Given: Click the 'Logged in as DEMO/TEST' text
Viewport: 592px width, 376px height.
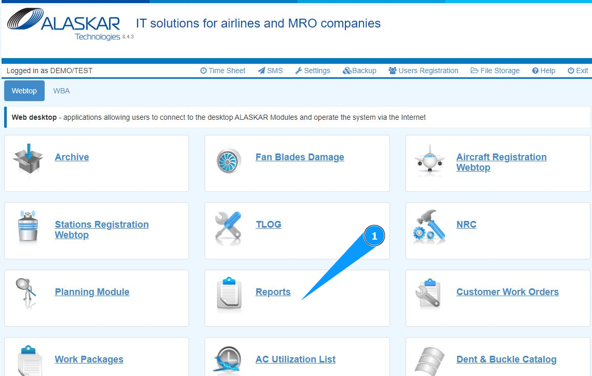Looking at the screenshot, I should click(x=49, y=71).
